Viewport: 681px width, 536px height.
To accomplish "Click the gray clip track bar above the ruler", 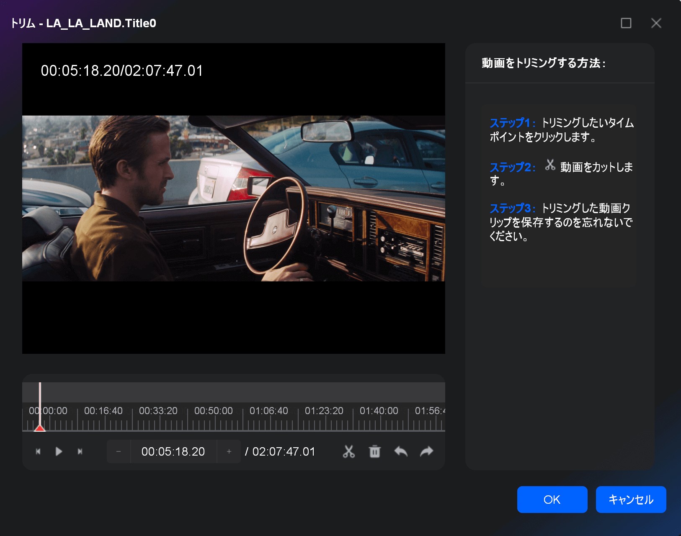I will tap(234, 392).
